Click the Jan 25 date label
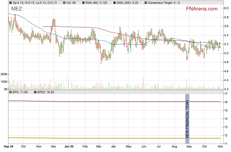 pos(69,147)
